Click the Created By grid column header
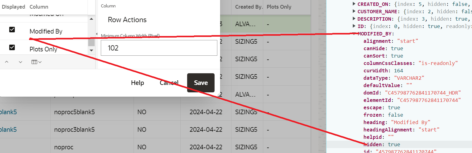The height and width of the screenshot is (153, 472). [249, 7]
